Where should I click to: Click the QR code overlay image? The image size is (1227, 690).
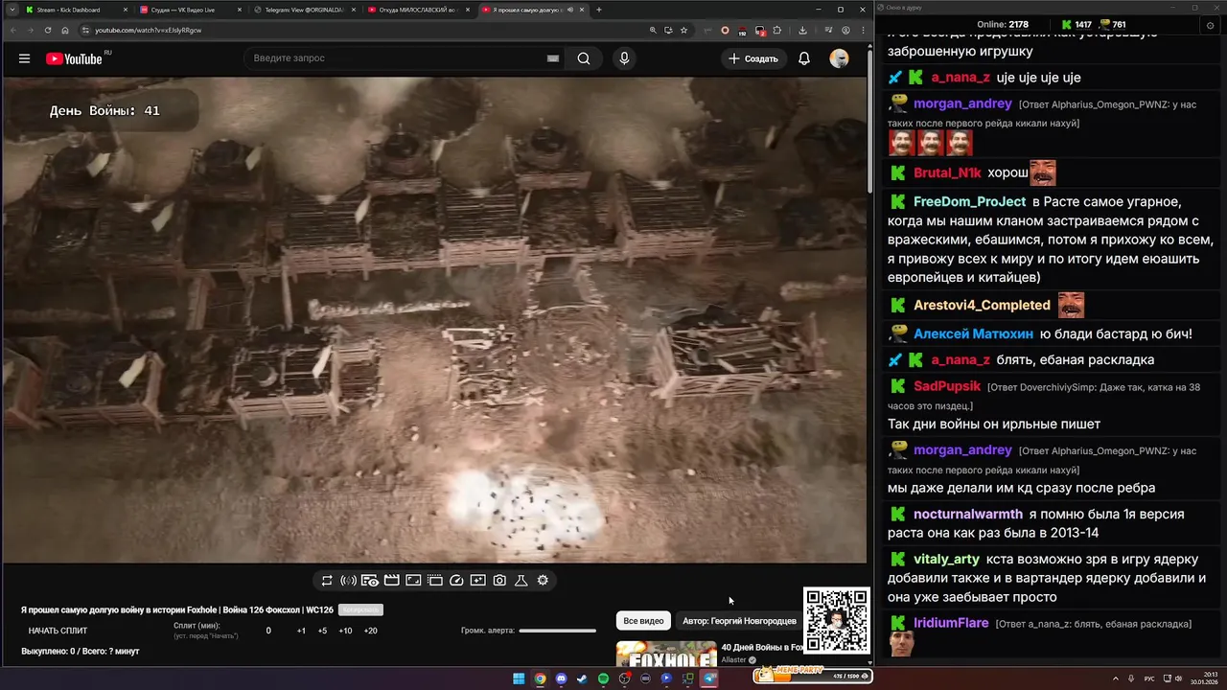tap(837, 621)
